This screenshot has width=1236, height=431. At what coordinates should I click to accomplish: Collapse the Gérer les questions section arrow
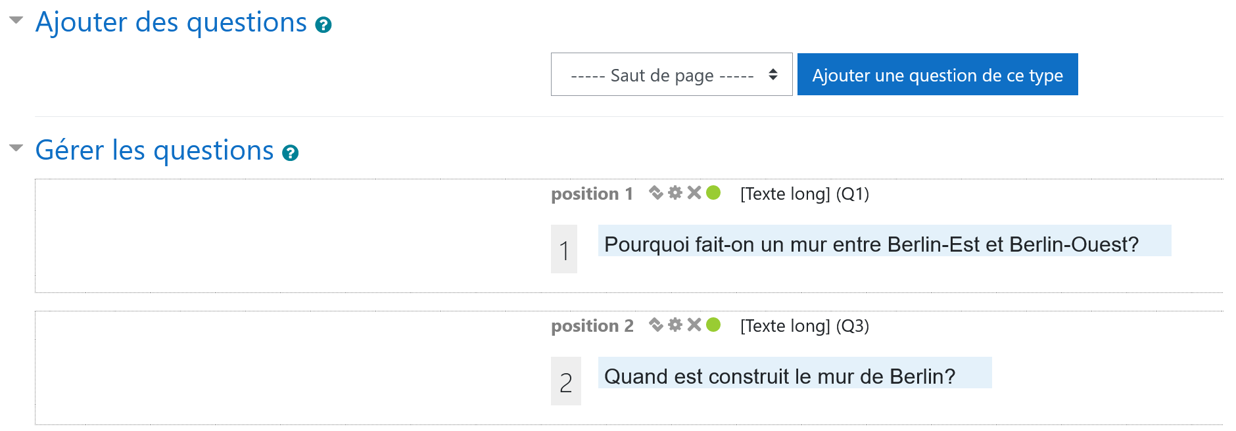(x=16, y=148)
